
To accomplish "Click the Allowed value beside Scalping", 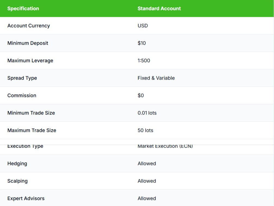I will pos(147,181).
